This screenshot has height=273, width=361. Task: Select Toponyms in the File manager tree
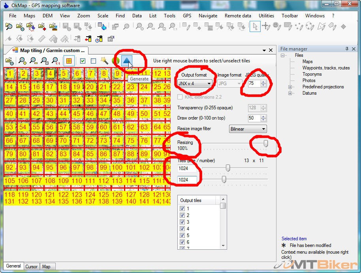coord(312,74)
